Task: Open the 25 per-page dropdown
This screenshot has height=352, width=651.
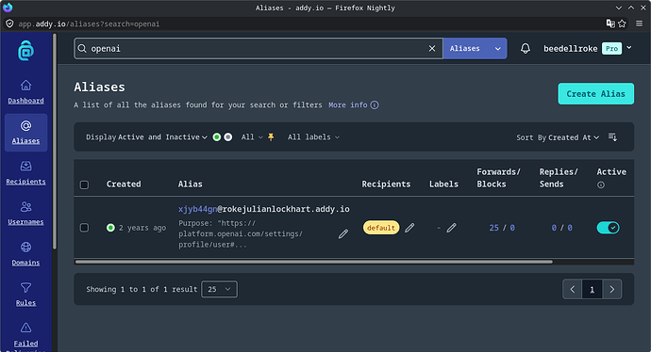Action: [219, 289]
